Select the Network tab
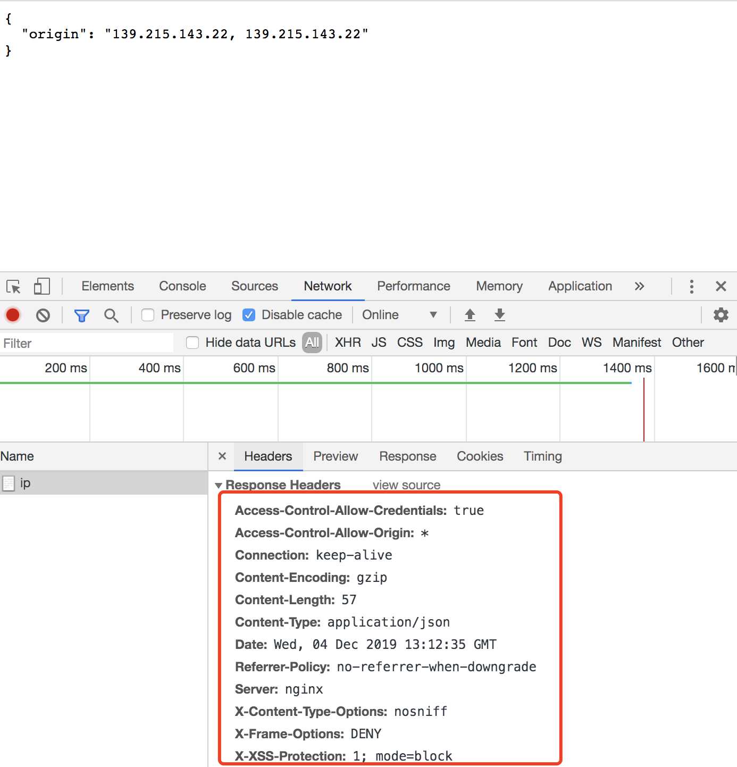737x767 pixels. point(328,286)
